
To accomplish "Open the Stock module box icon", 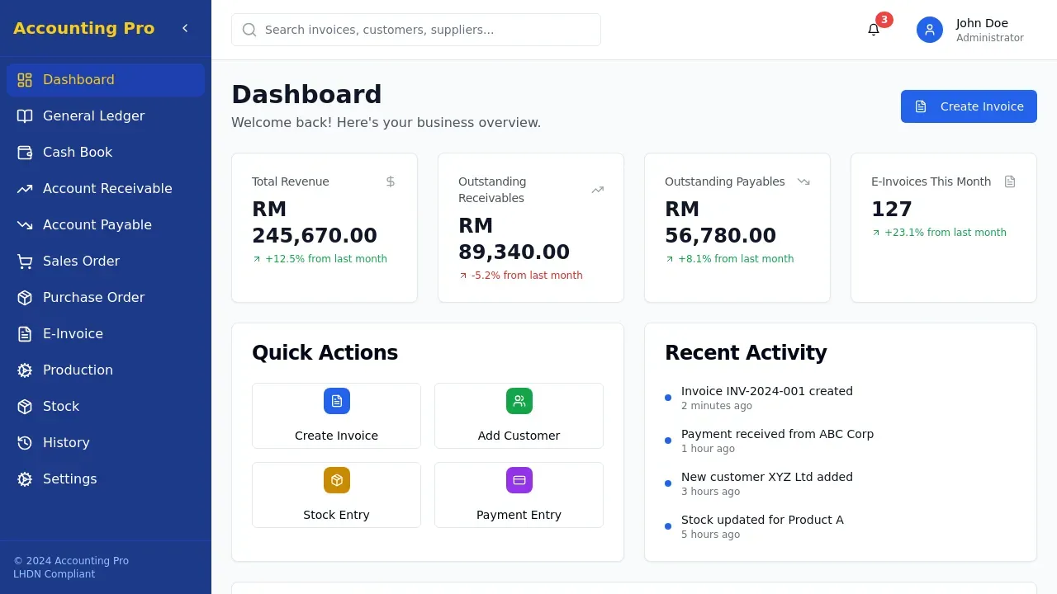I will [24, 406].
